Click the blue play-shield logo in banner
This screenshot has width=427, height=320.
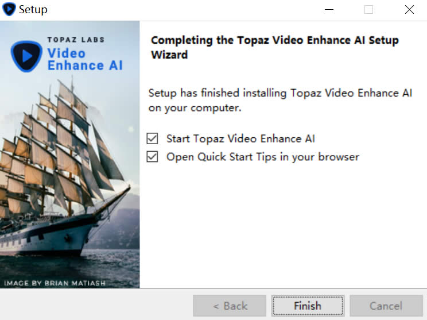pos(26,56)
